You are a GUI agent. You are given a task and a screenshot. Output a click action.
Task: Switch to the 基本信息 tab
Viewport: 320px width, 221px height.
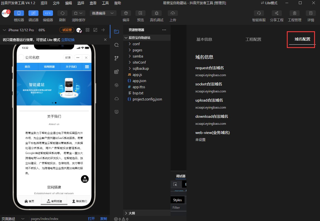click(204, 39)
